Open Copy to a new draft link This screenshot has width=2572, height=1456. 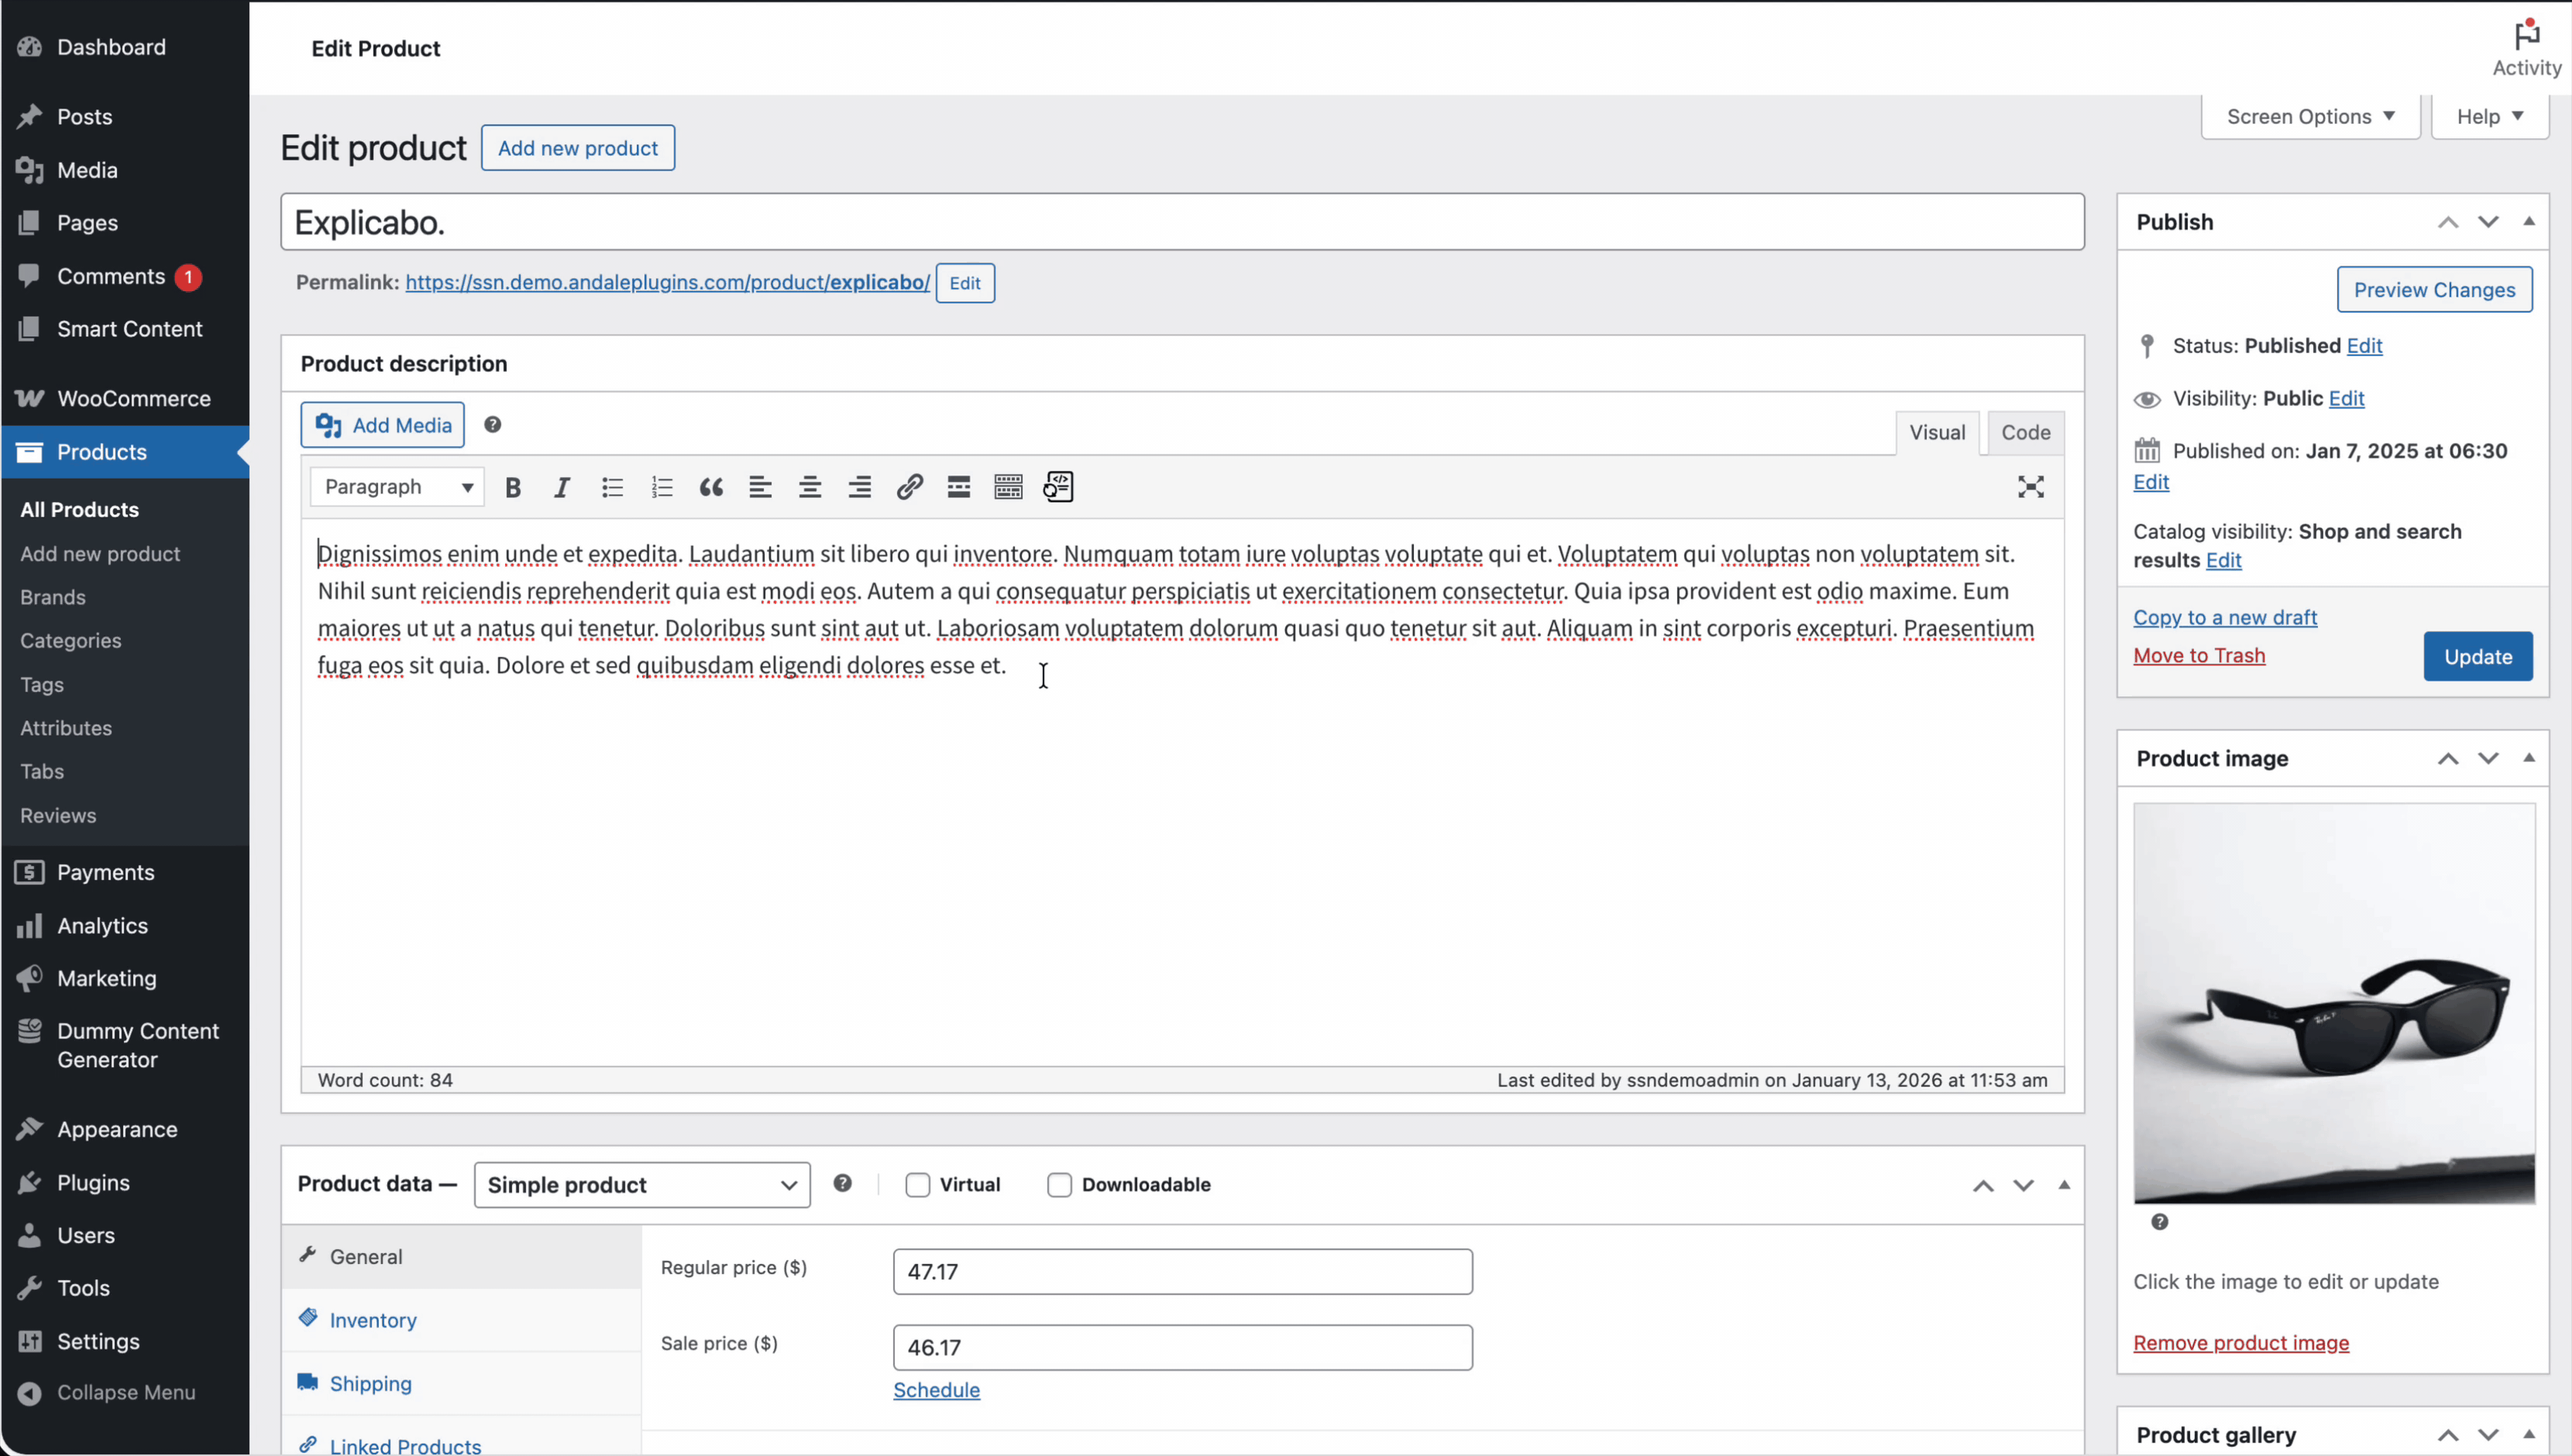click(2224, 617)
